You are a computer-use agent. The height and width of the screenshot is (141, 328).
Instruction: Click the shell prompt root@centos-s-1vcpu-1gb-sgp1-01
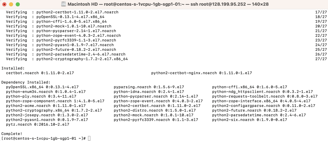pyautogui.click(x=43, y=139)
